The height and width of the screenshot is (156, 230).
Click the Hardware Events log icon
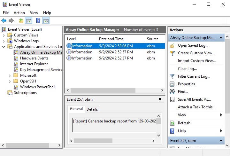click(x=16, y=58)
